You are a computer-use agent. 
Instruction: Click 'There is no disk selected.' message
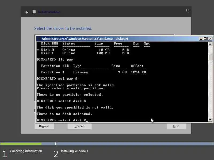(x=64, y=114)
